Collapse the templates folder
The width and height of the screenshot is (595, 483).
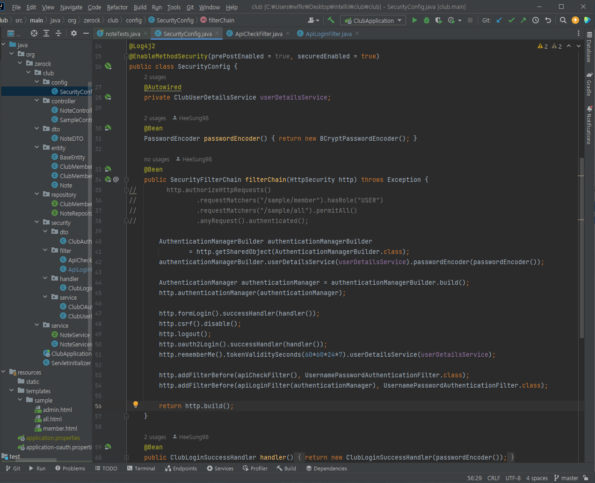[12, 390]
